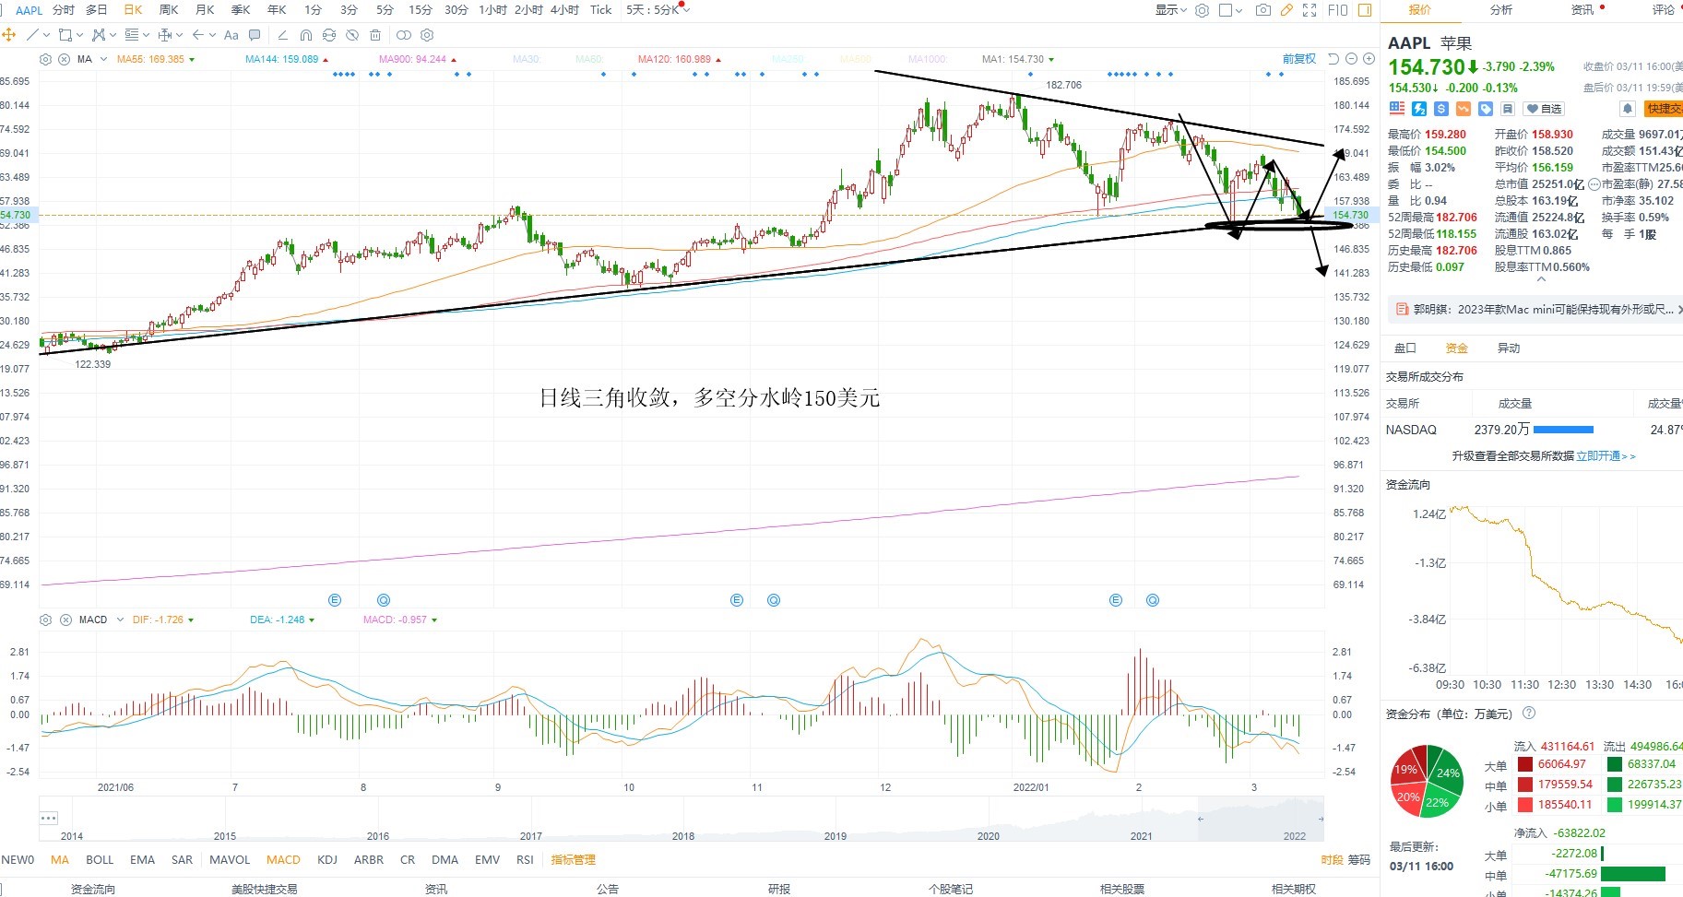Viewport: 1683px width, 897px height.
Task: Open the notes document badge icon
Action: coord(1508,109)
